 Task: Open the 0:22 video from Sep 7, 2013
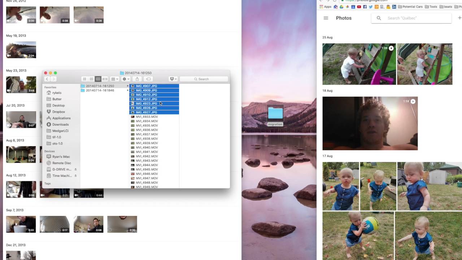point(21,224)
